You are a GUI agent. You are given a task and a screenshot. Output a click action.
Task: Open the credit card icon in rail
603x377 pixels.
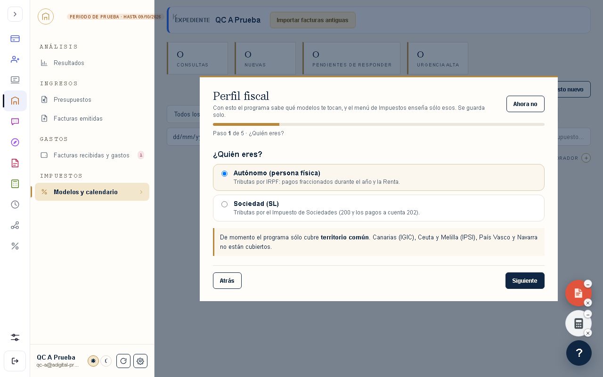point(15,39)
